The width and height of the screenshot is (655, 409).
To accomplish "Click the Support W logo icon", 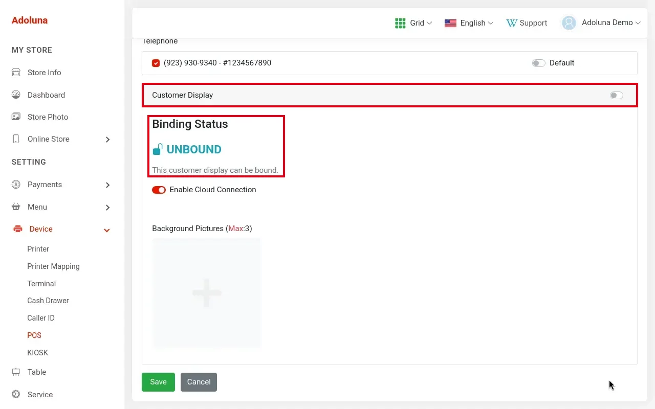I will coord(512,23).
